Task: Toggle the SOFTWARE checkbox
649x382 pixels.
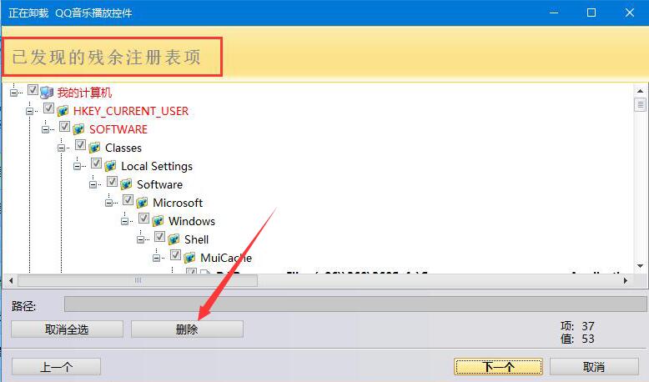Action: pyautogui.click(x=64, y=127)
